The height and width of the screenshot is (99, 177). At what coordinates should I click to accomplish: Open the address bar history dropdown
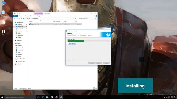[74, 19]
